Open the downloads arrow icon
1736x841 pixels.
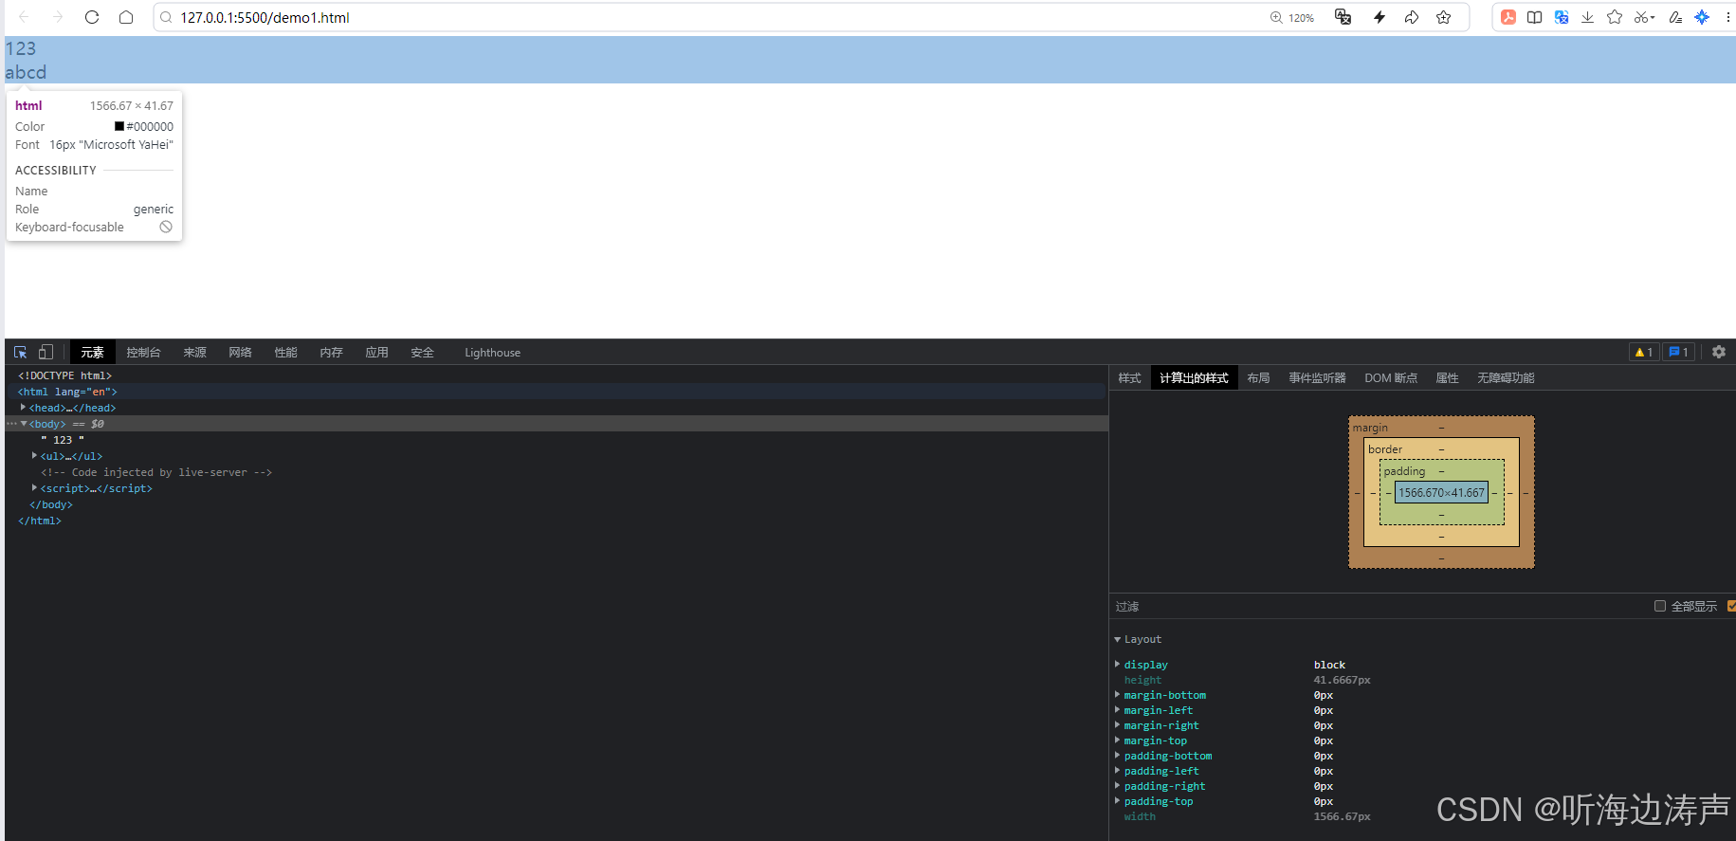point(1587,17)
